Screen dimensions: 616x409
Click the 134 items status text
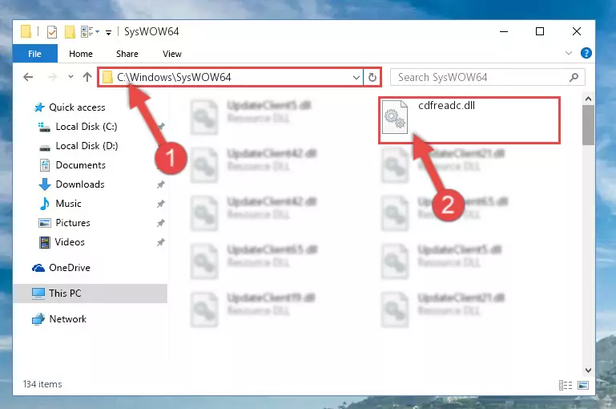click(x=42, y=384)
